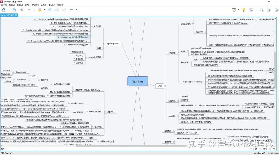Collapse the SpringMVC branch toggle
The width and height of the screenshot is (279, 155).
[x=104, y=44]
